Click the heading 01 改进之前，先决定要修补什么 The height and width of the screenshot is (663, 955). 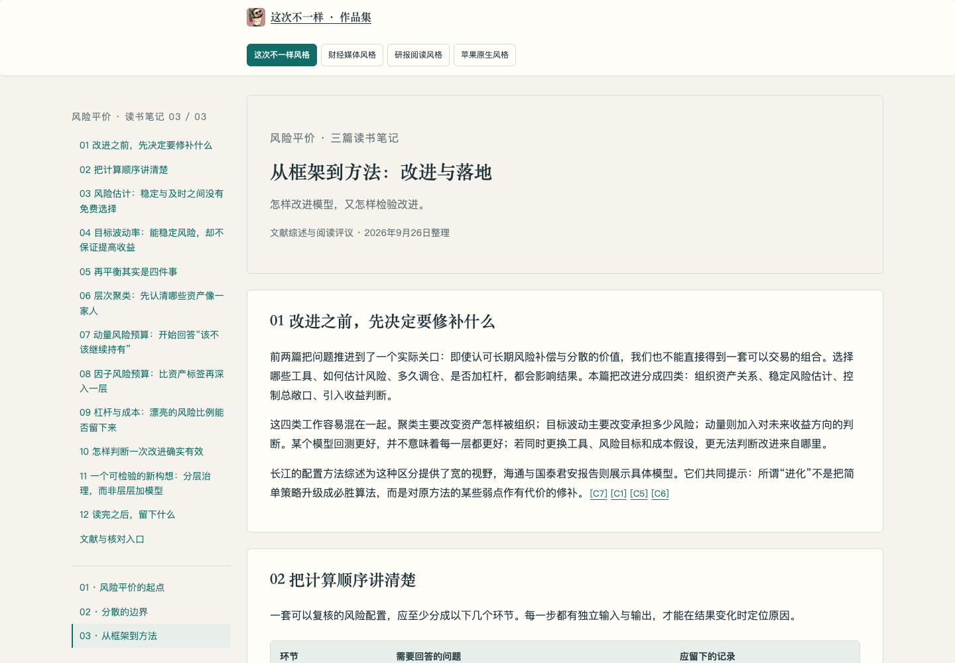[382, 322]
